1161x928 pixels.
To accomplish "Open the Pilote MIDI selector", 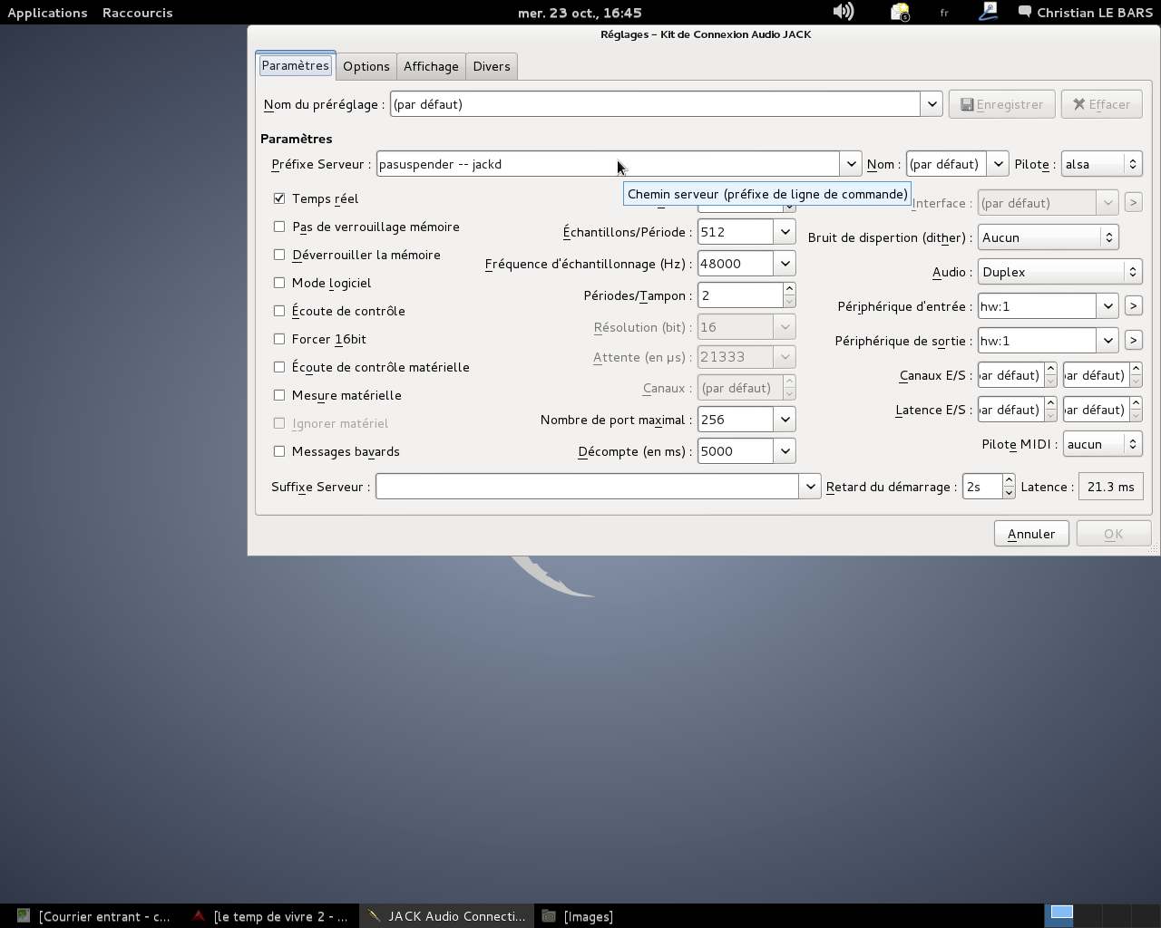I will coord(1102,444).
